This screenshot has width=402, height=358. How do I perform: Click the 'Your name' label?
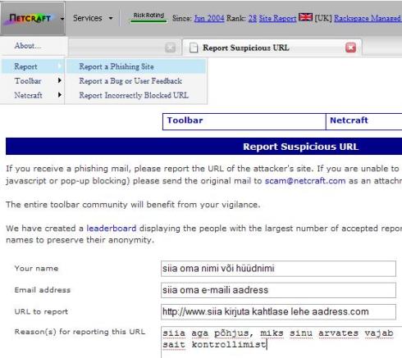pyautogui.click(x=36, y=269)
